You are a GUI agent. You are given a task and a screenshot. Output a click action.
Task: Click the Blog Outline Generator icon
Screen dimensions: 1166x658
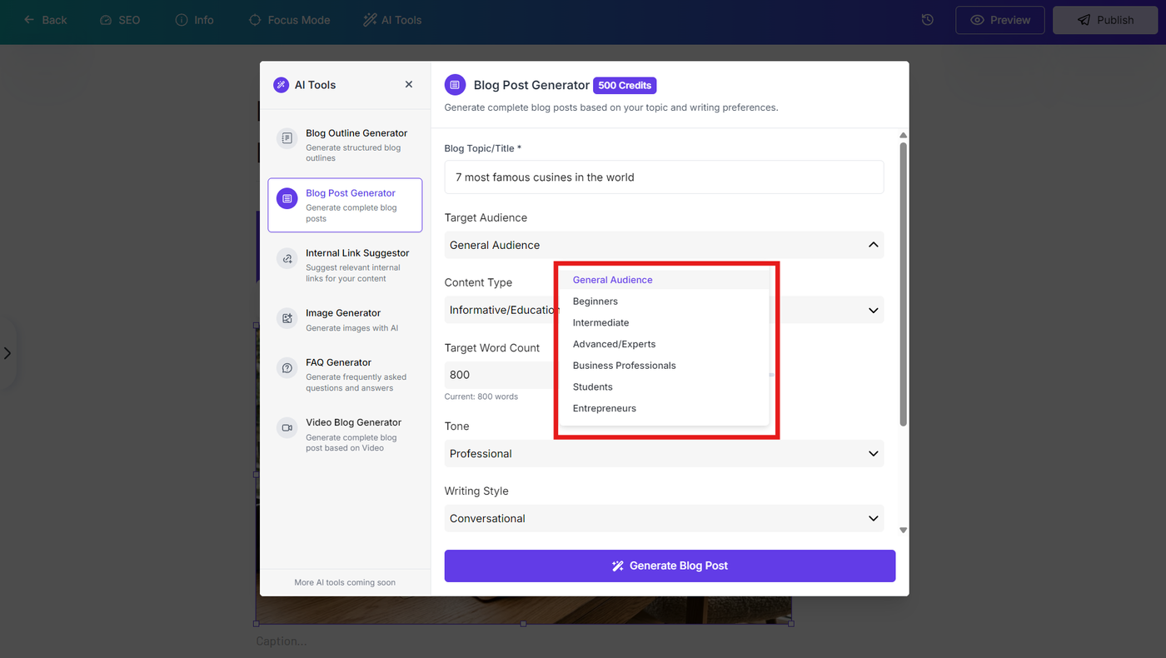[x=287, y=138]
